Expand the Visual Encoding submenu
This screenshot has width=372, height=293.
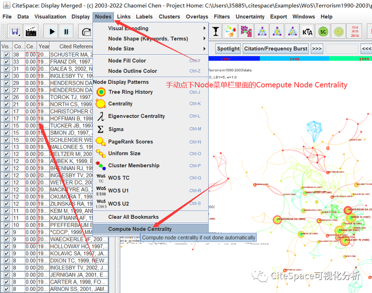151,28
